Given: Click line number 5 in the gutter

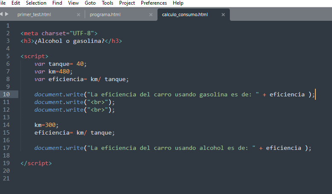Looking at the screenshot, I should coord(8,56).
